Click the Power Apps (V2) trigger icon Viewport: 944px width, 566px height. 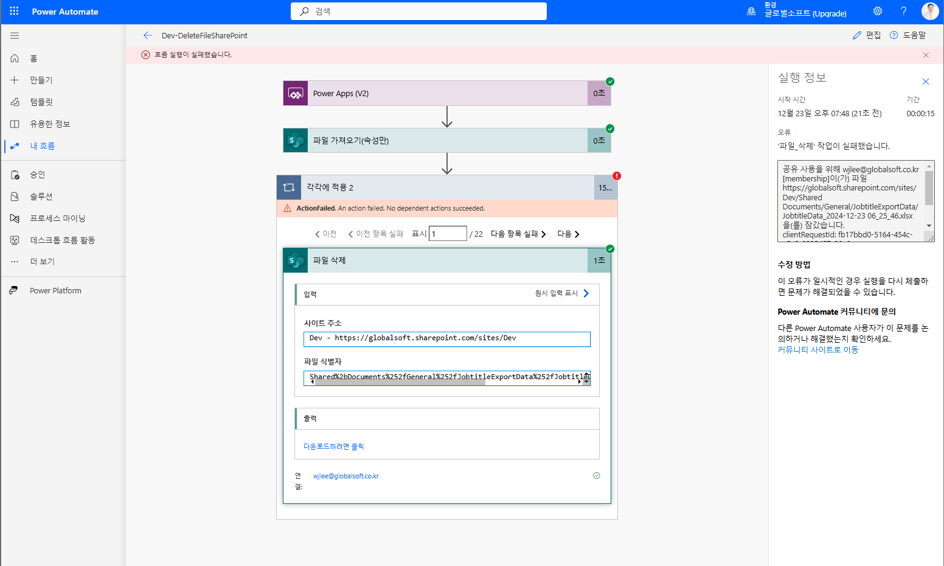pyautogui.click(x=296, y=94)
